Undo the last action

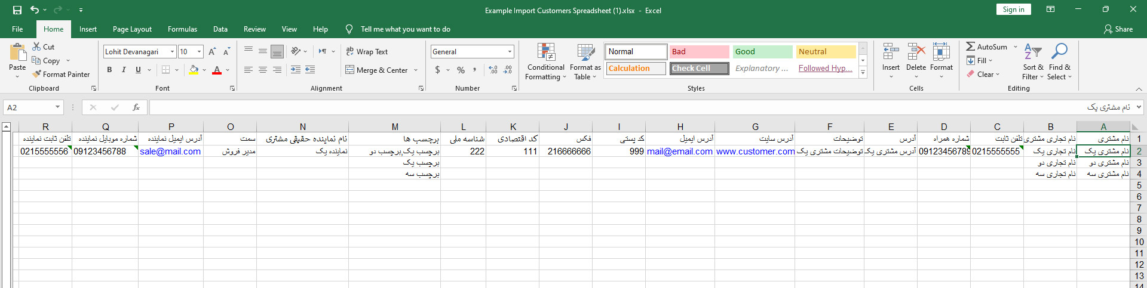pos(35,10)
